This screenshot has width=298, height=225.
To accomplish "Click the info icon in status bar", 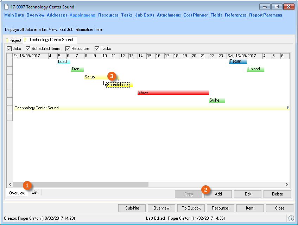I will pyautogui.click(x=291, y=218).
